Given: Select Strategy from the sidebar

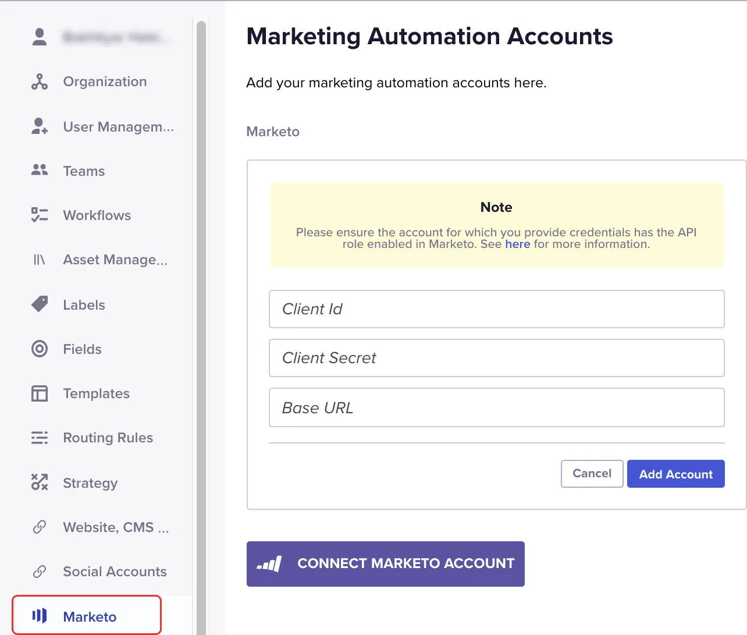Looking at the screenshot, I should coord(91,483).
